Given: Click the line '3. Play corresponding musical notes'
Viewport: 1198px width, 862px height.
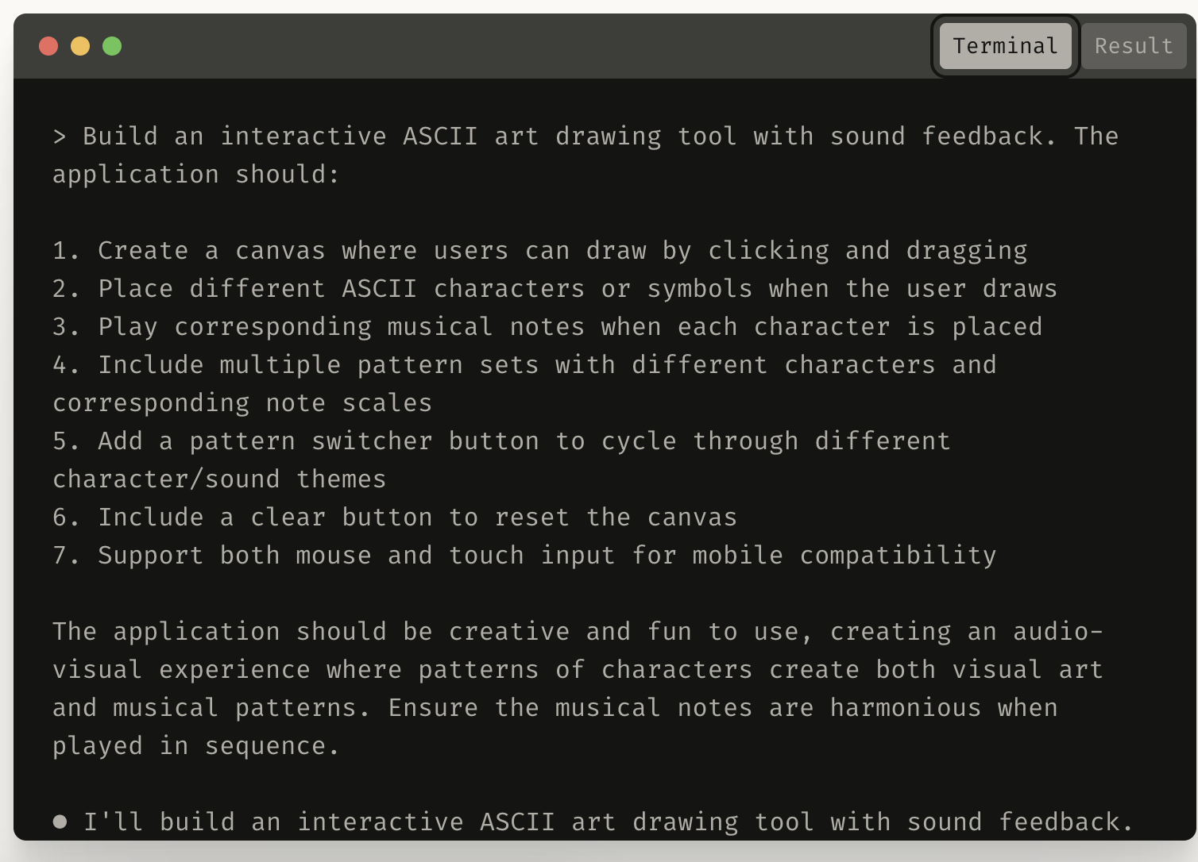Looking at the screenshot, I should [x=547, y=327].
